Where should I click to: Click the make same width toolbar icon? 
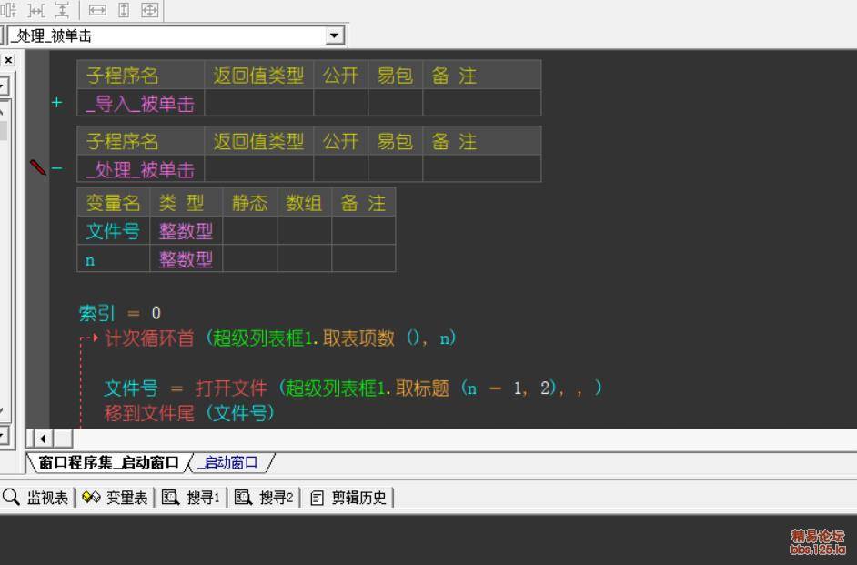tap(97, 10)
